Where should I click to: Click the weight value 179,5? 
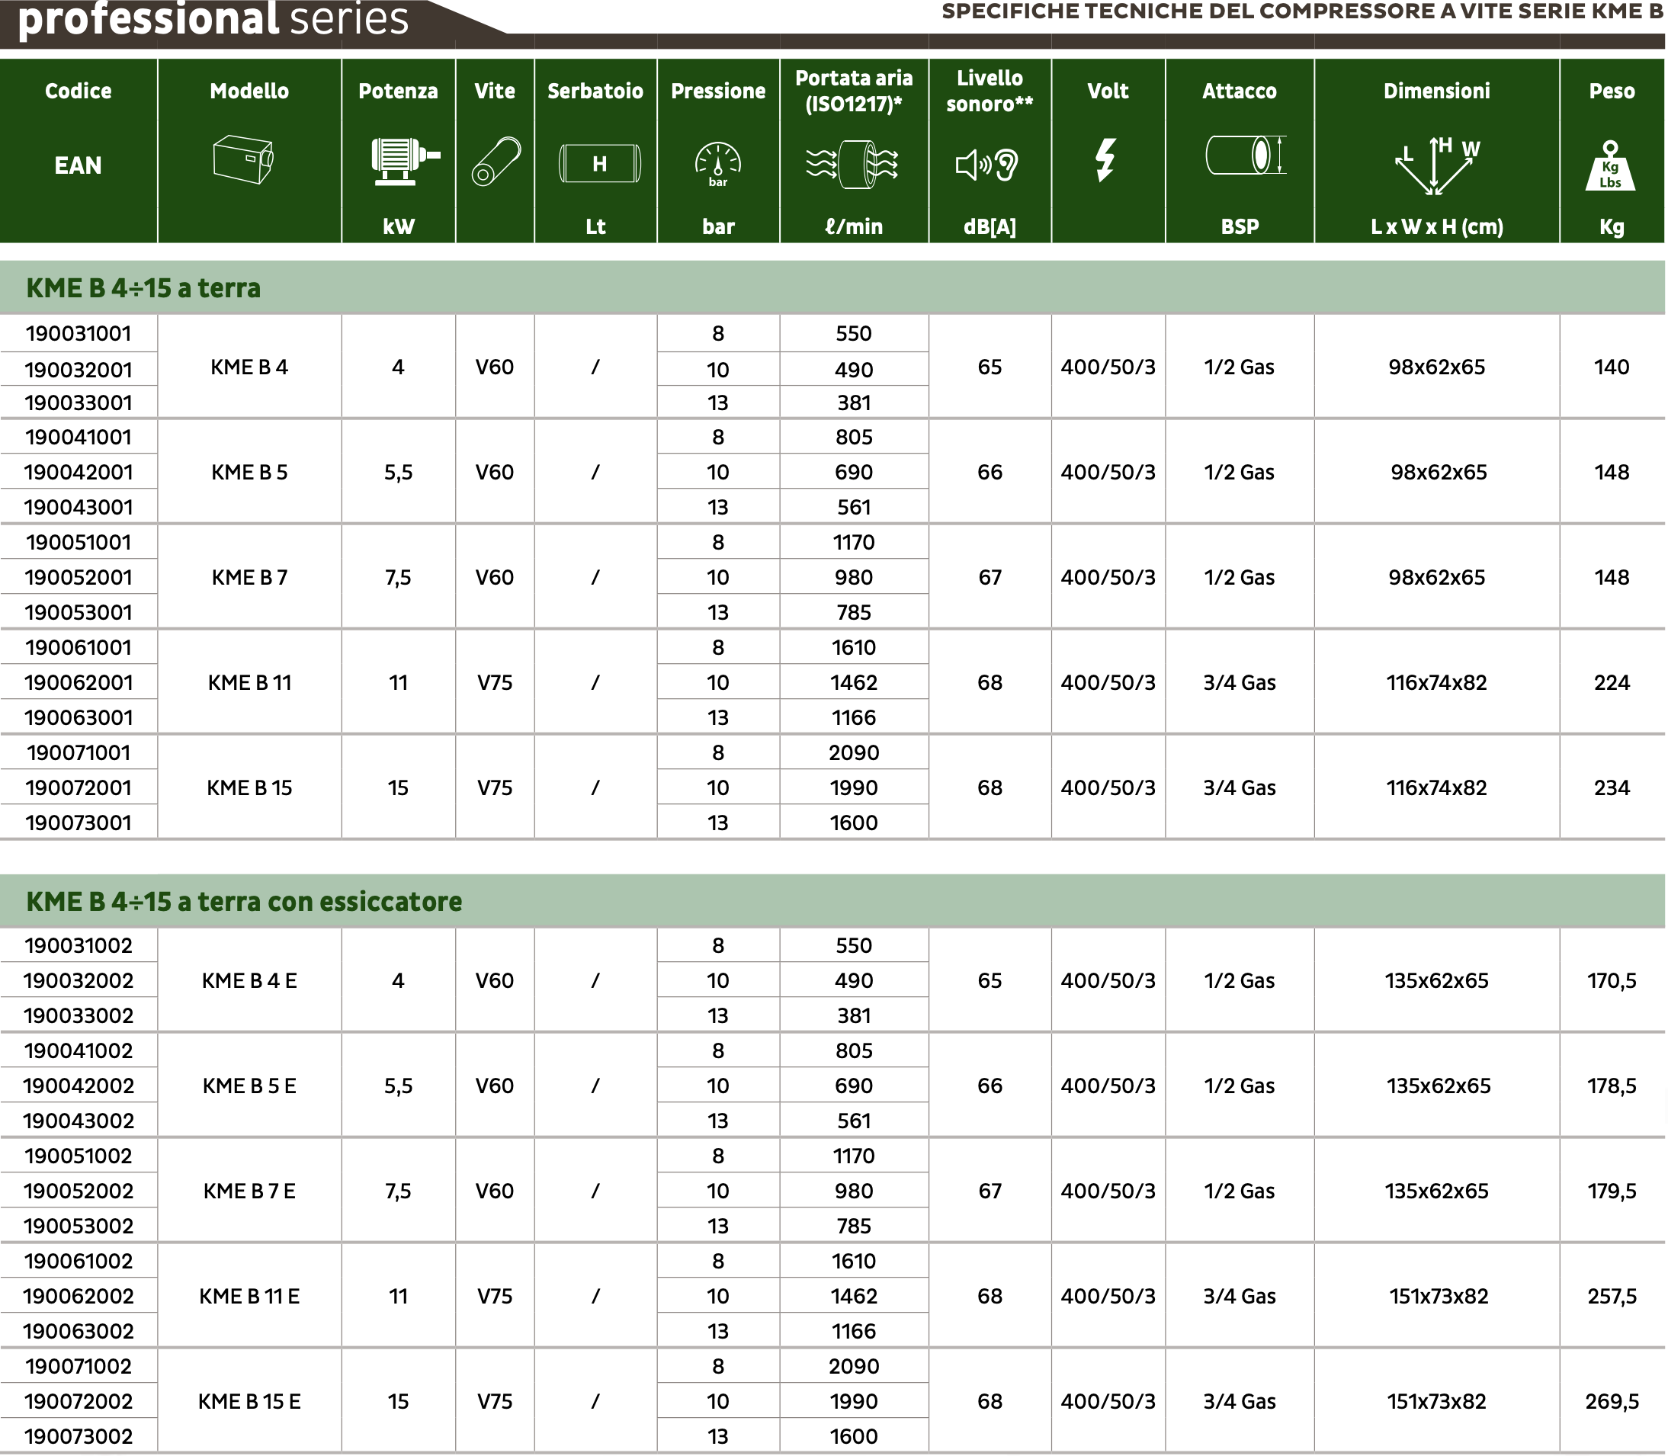[x=1612, y=1191]
